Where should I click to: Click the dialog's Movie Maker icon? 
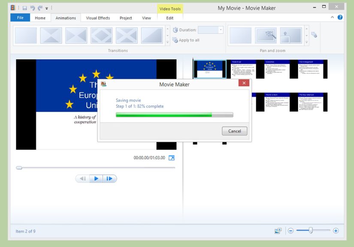[104, 84]
